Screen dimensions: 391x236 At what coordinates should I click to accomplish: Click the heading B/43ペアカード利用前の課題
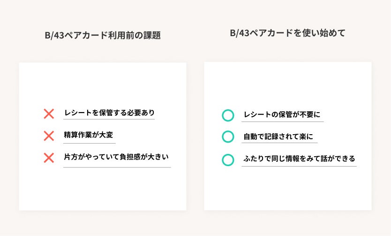pos(102,35)
